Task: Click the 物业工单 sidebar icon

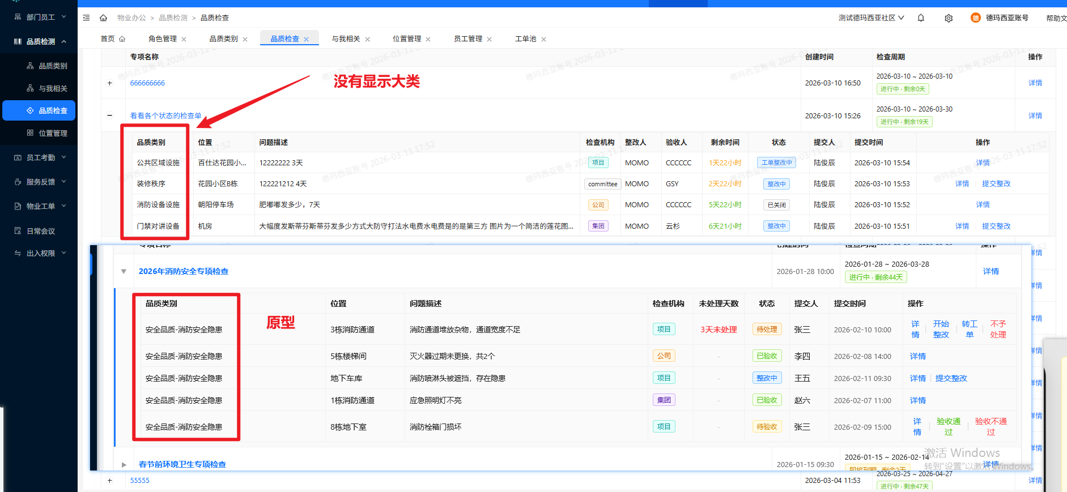Action: coord(18,206)
